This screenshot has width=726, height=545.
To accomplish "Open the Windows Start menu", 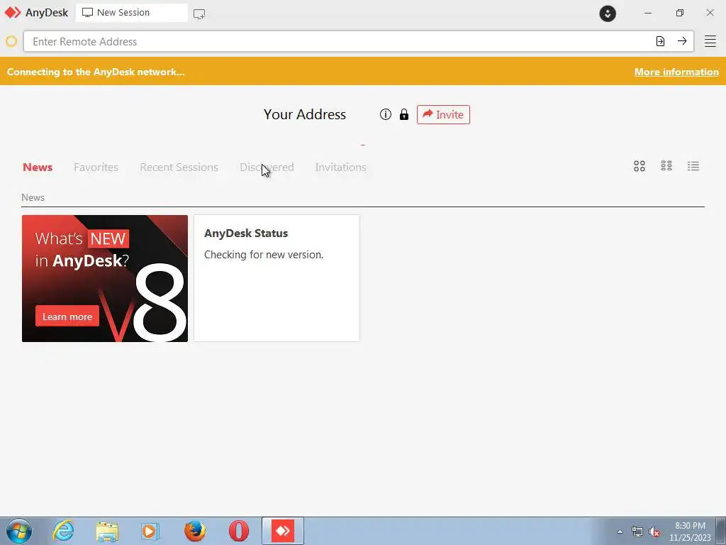I will pos(19,531).
